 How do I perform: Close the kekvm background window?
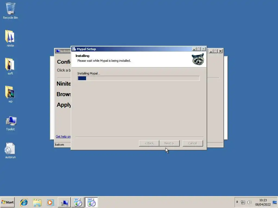(220, 51)
